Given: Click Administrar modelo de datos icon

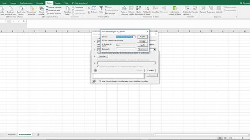Looking at the screenshot, I should [x=175, y=10].
